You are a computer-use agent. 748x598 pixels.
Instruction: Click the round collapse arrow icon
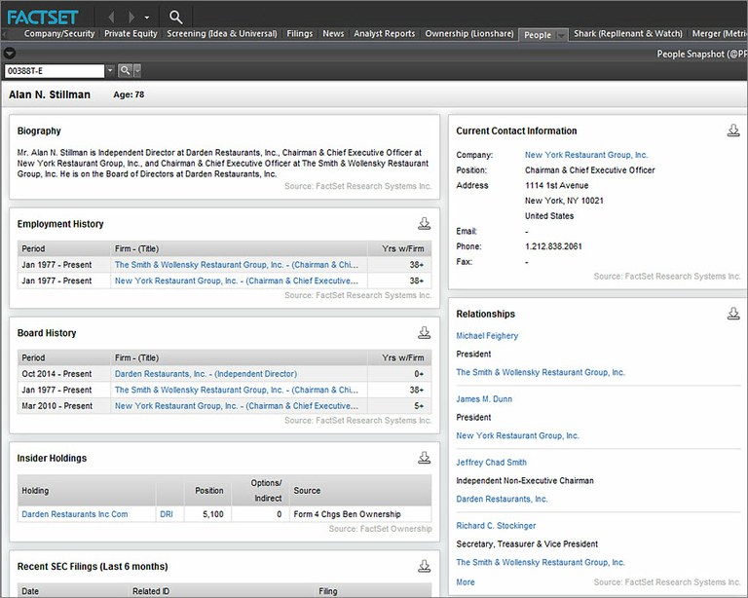9,53
